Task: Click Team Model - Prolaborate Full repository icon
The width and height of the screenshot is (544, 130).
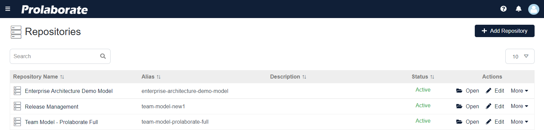Action: 17,122
